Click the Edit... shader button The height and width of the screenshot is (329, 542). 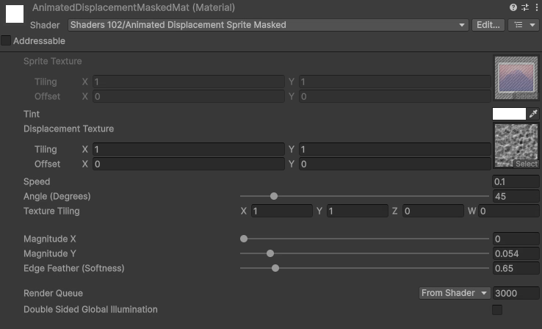point(488,25)
